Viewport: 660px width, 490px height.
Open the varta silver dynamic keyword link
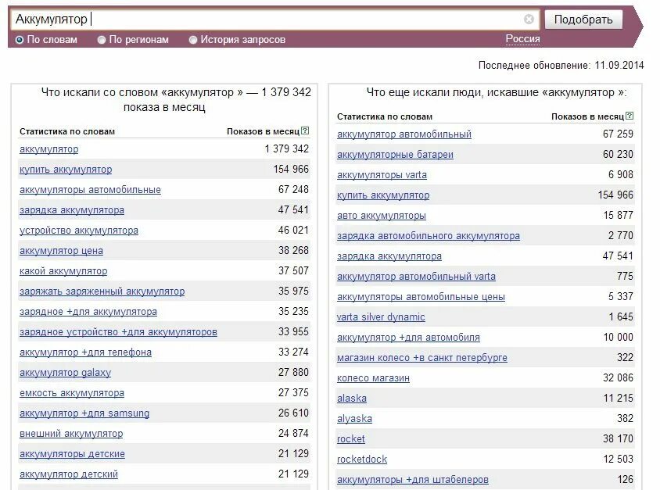click(382, 317)
